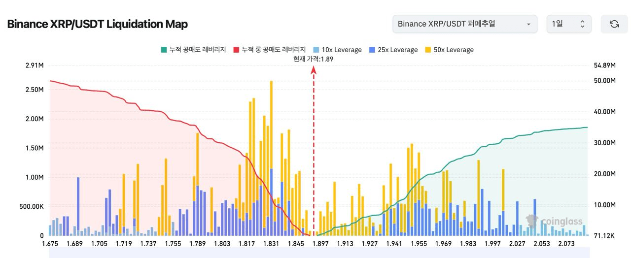Open the 1일 time range selector

pyautogui.click(x=568, y=24)
